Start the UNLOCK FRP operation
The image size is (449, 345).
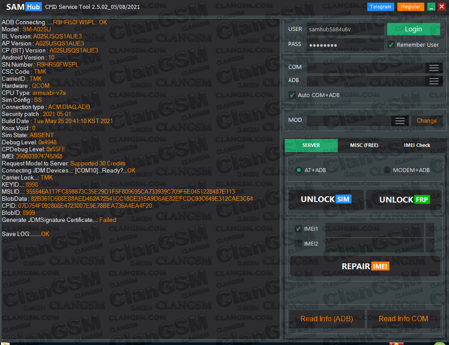point(404,199)
